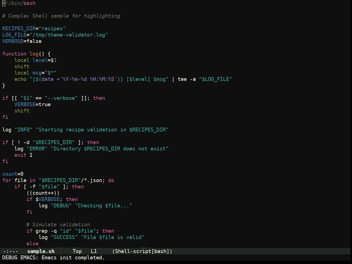Click the "Top" position indicator in mode line
The height and width of the screenshot is (264, 352).
pyautogui.click(x=77, y=251)
